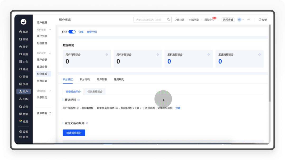Open 用户概况 menu item
The image size is (285, 160).
(42, 22)
